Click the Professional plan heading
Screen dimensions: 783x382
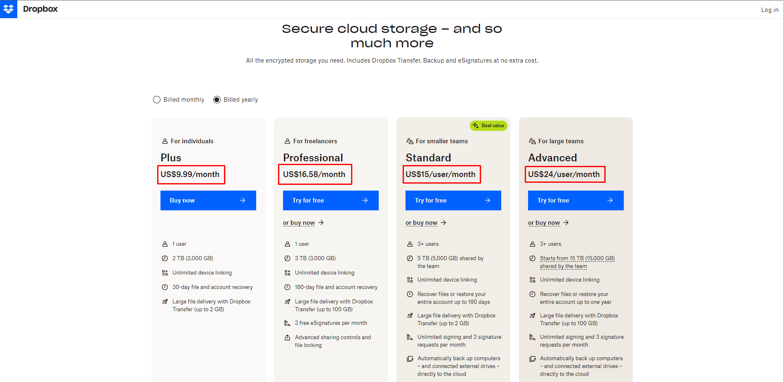coord(313,158)
